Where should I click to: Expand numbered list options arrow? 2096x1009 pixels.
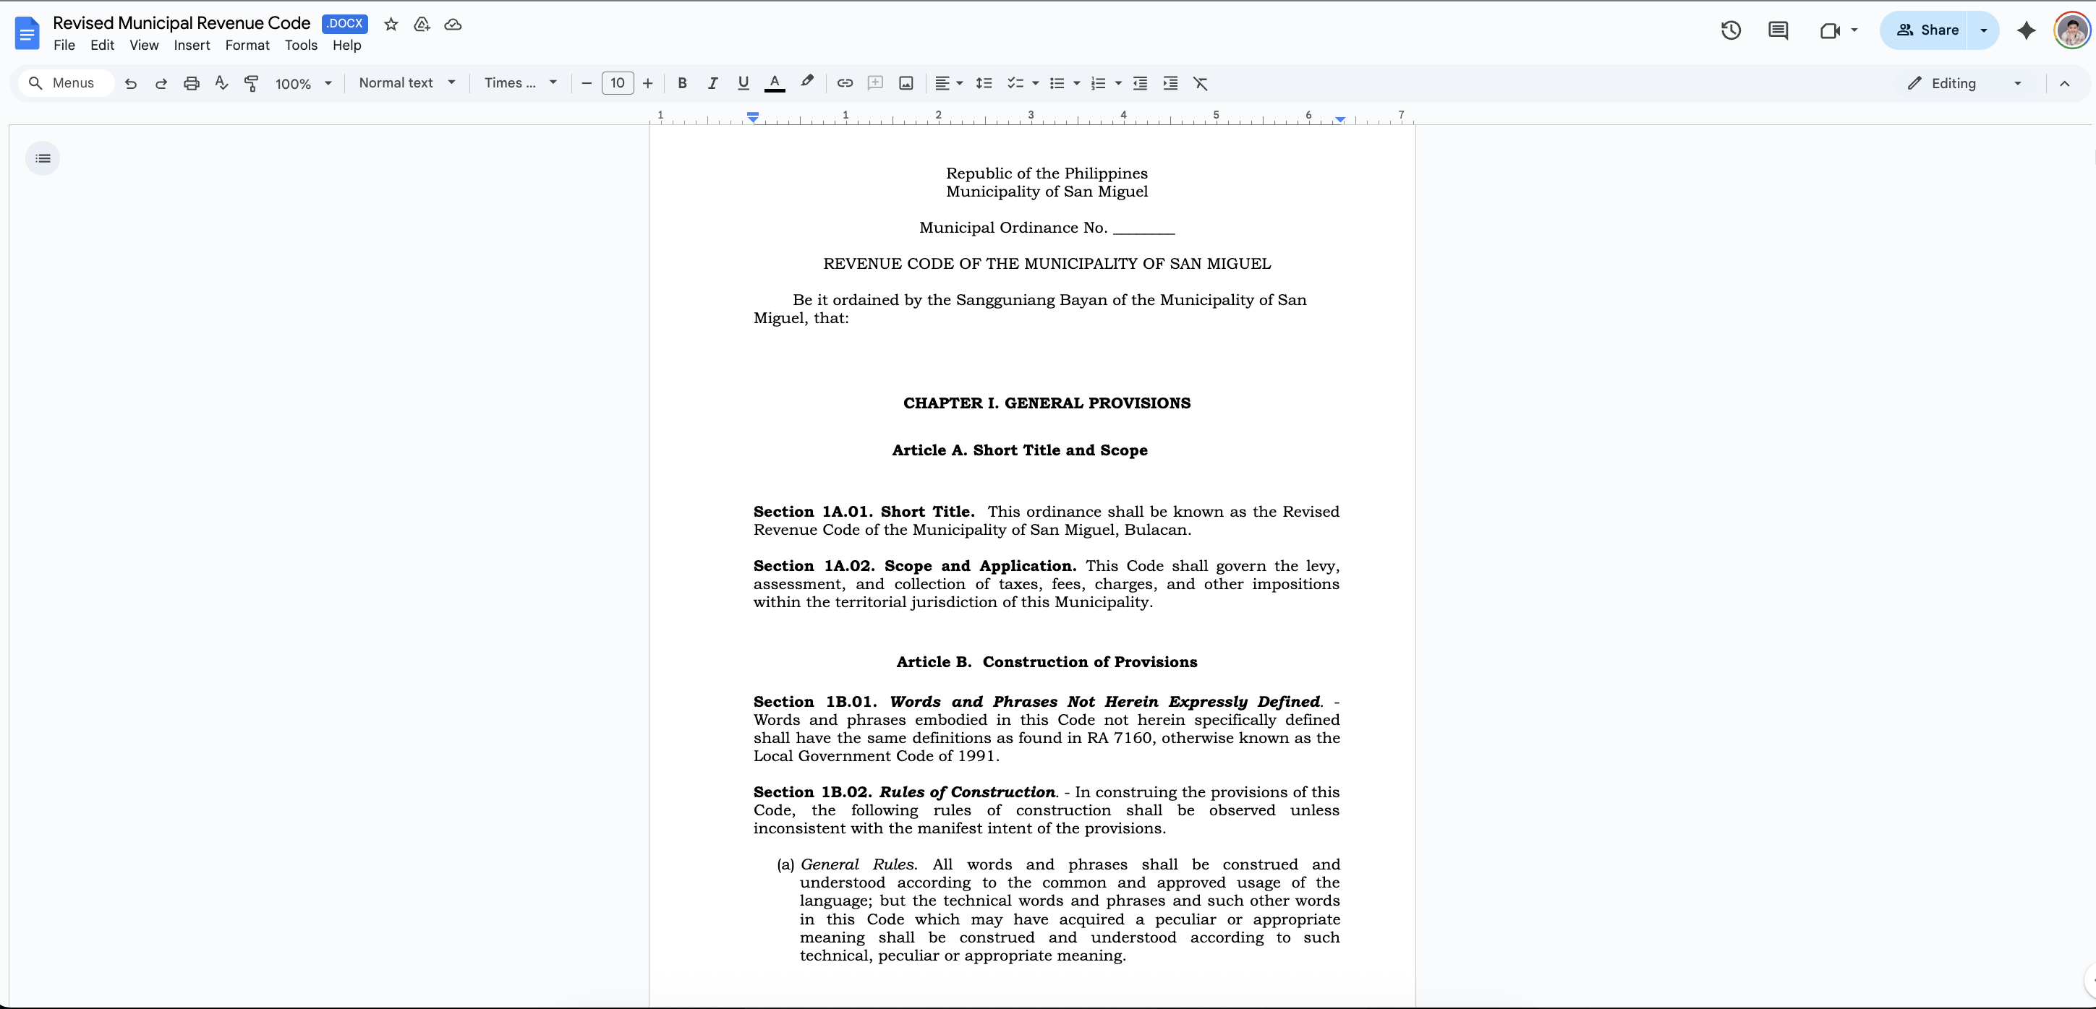(x=1118, y=83)
